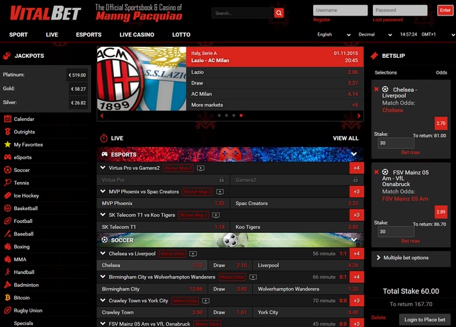Open the Rugby Union ball icon
Image resolution: width=456 pixels, height=327 pixels.
(7, 310)
